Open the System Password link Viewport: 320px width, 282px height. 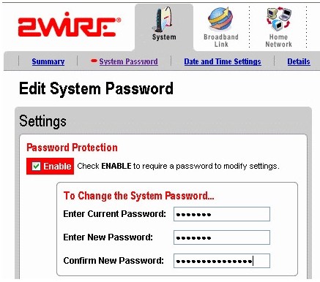pyautogui.click(x=128, y=61)
